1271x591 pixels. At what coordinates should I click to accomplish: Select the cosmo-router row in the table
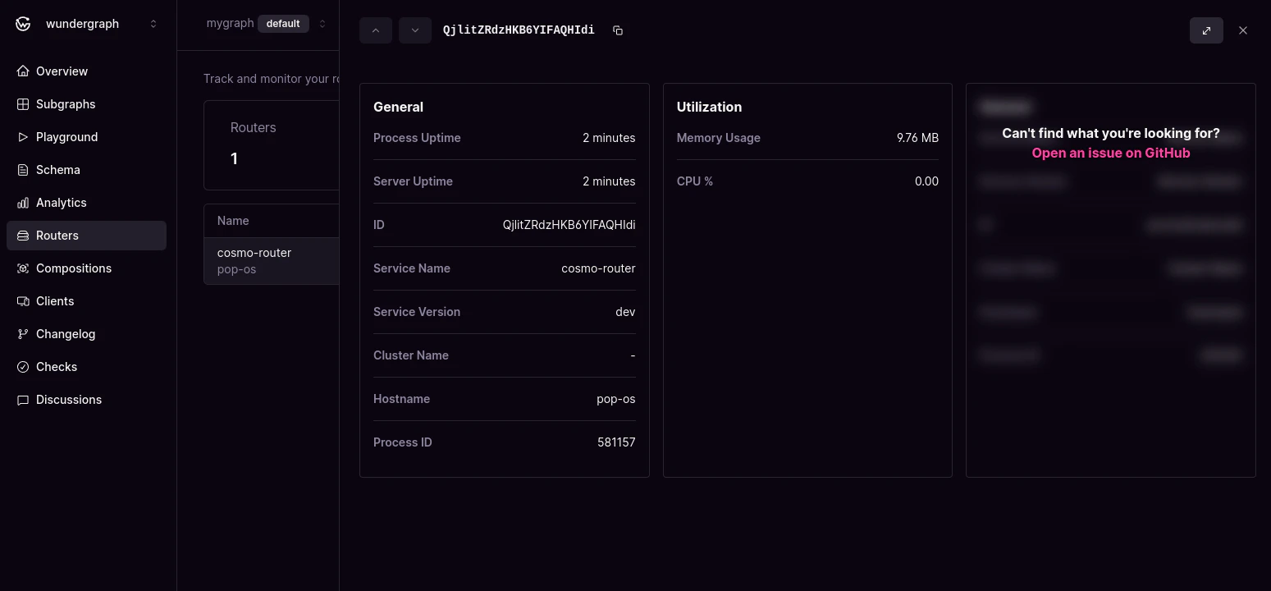(271, 260)
